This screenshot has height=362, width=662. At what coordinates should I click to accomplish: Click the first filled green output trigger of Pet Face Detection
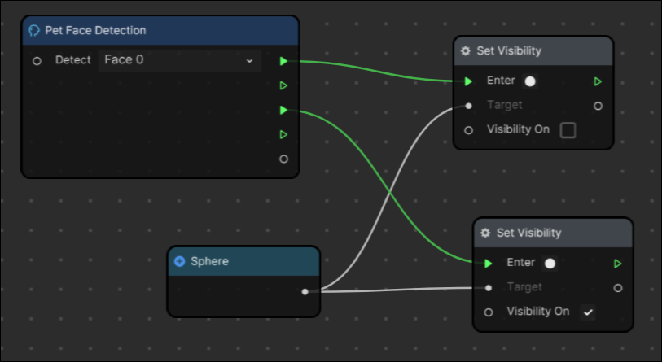(x=283, y=61)
